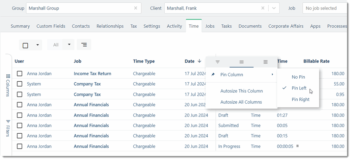This screenshot has height=160, width=351.
Task: Click the 01:27 time value
Action: (x=282, y=115)
